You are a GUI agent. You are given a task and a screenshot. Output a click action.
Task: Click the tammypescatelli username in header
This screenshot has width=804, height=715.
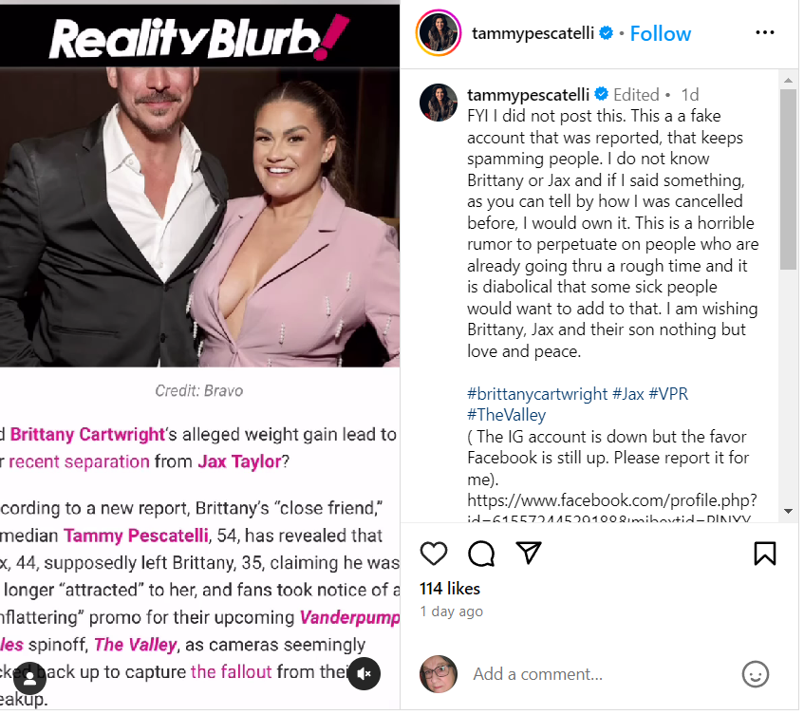pyautogui.click(x=533, y=33)
